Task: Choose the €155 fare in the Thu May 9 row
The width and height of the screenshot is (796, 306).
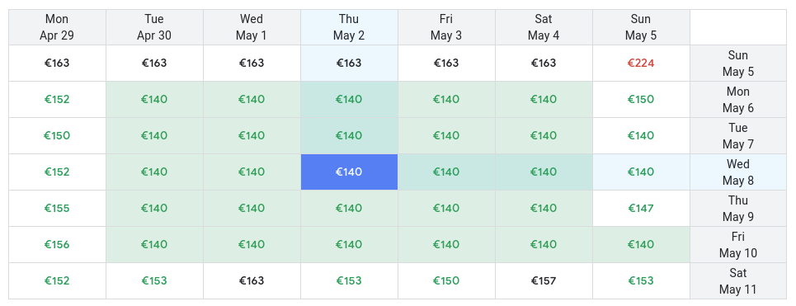Action: [x=57, y=208]
